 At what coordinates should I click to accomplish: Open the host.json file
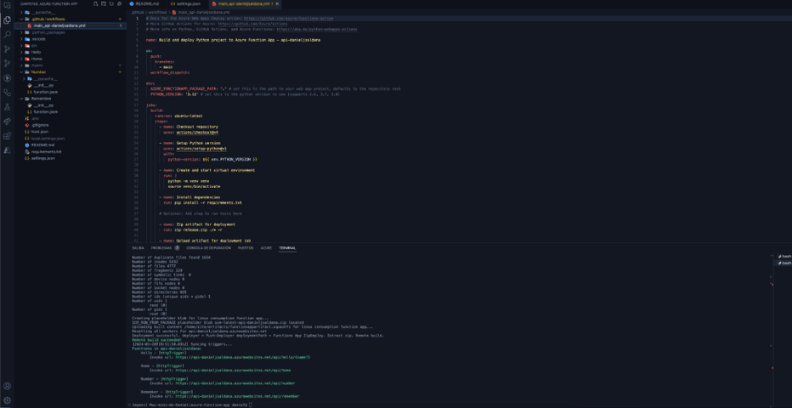coord(71,131)
